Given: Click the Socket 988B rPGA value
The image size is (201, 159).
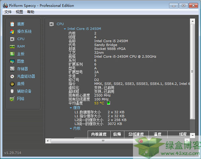Looking at the screenshot, I should pyautogui.click(x=110, y=49).
